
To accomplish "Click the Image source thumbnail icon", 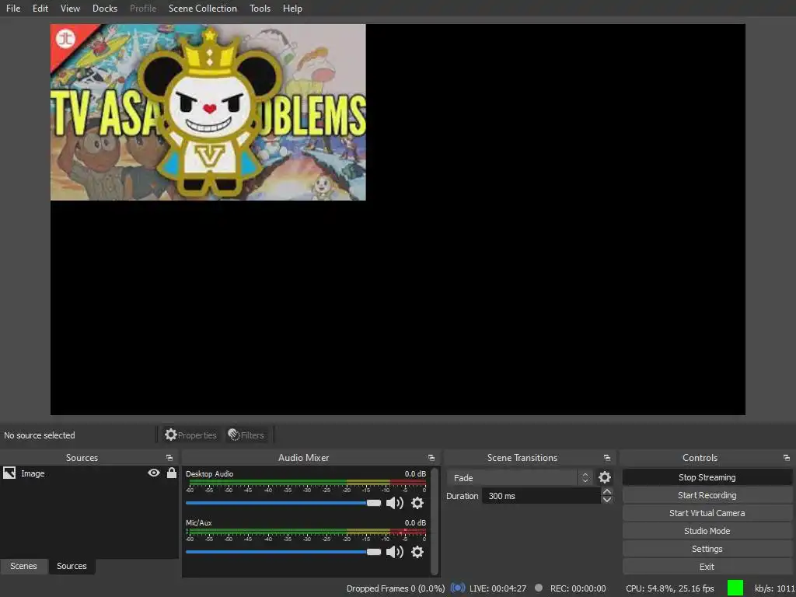I will click(9, 473).
